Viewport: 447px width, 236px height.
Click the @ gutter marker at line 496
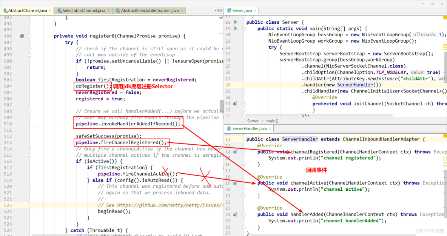[x=22, y=36]
